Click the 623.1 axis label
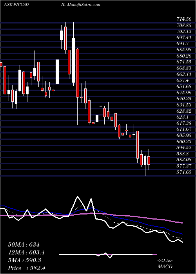The image size is (196, 274). coord(182,117)
